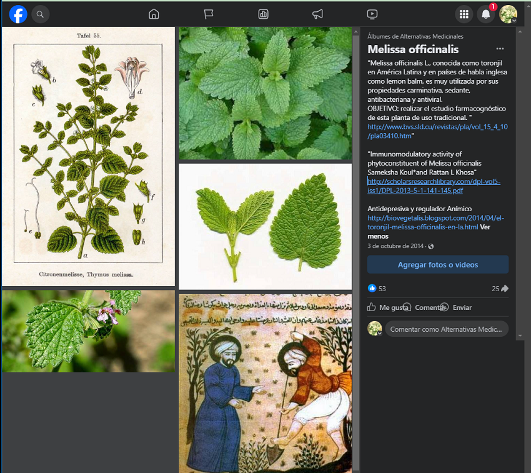The height and width of the screenshot is (473, 531).
Task: Toggle Me gusta on the album
Action: 387,307
